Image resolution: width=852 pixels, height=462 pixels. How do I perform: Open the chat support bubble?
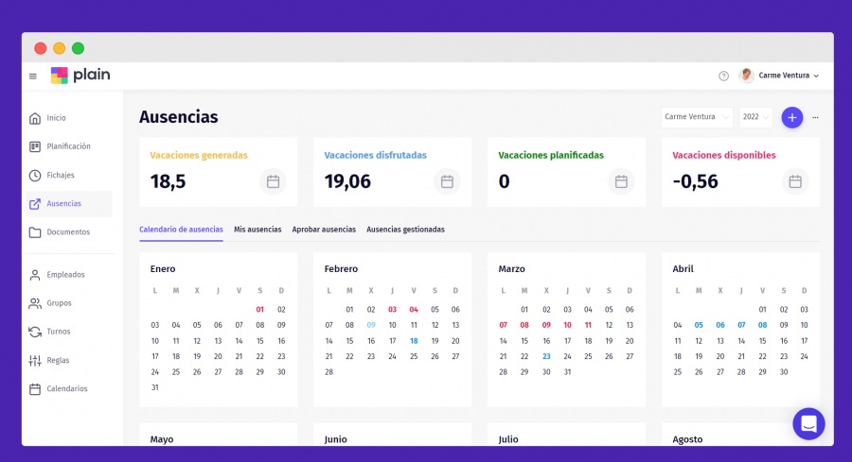(x=808, y=423)
